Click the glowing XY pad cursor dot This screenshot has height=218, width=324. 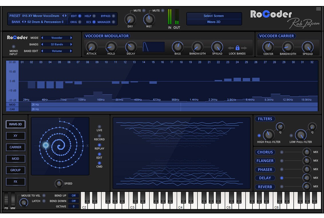[x=46, y=145]
